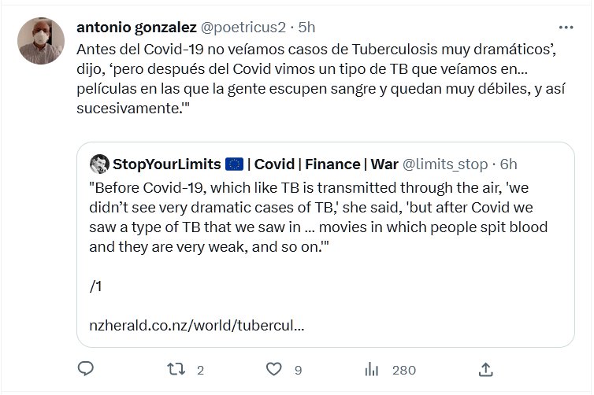
Task: Click the share upload icon
Action: pyautogui.click(x=486, y=369)
